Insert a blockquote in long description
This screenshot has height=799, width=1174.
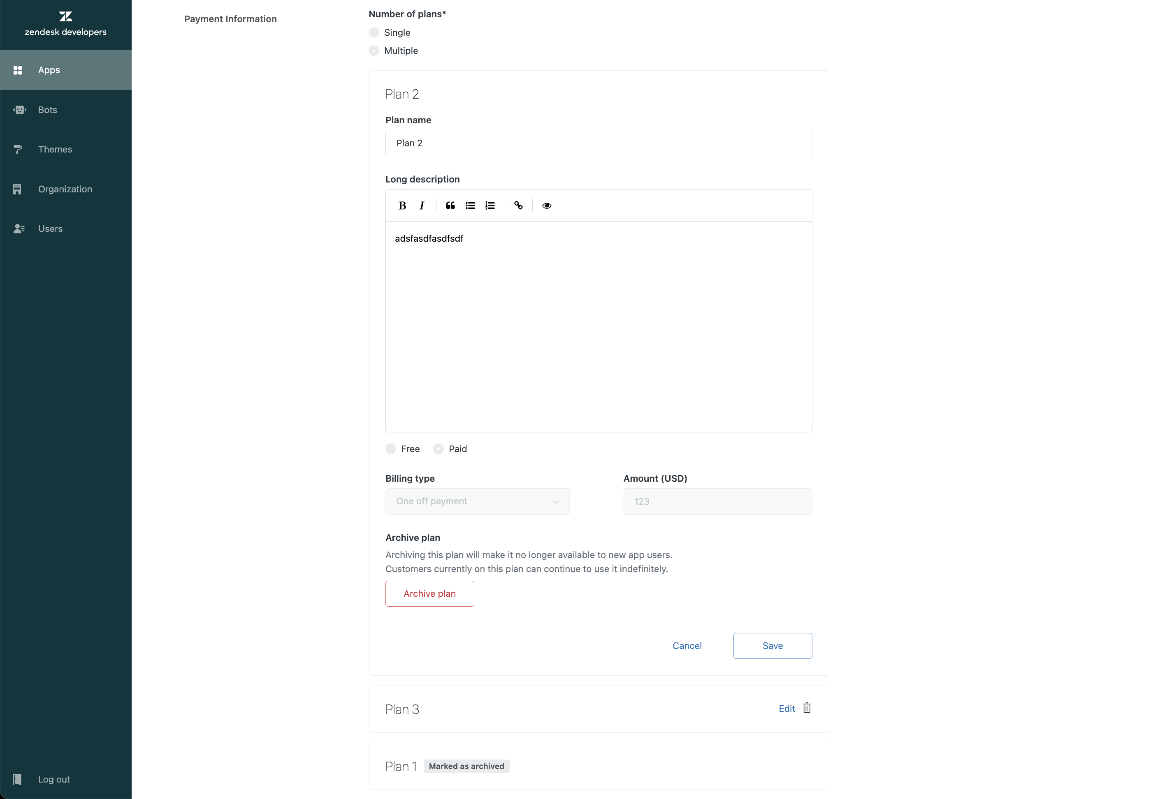[x=450, y=206]
